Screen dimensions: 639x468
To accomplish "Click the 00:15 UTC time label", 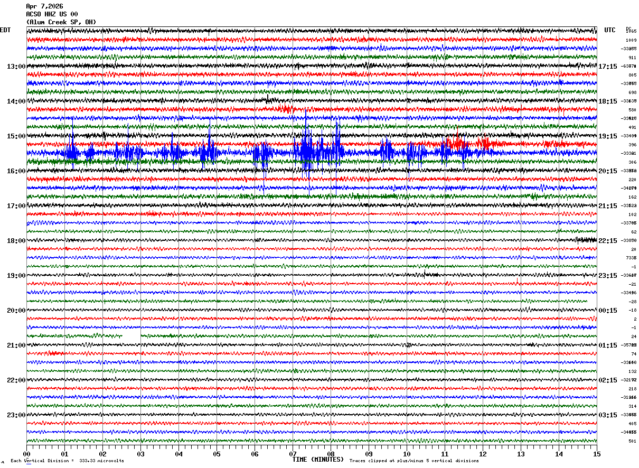I will click(608, 311).
